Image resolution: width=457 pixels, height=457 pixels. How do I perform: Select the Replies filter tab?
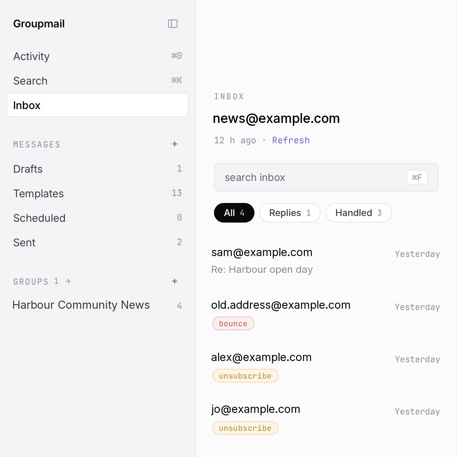290,213
